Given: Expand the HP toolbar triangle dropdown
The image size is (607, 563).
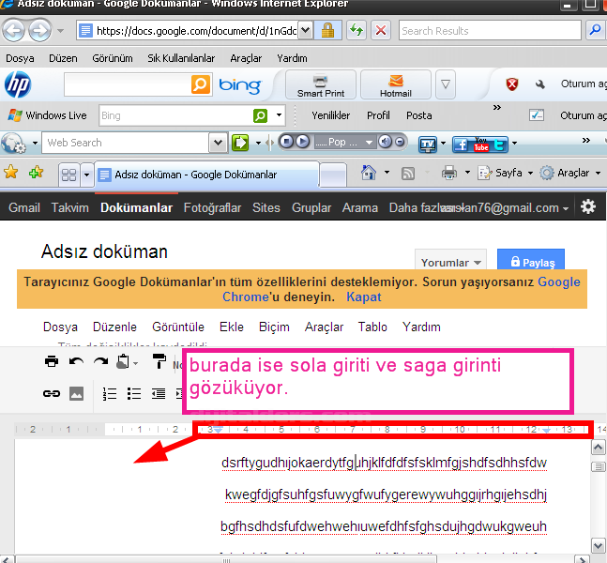Looking at the screenshot, I should pyautogui.click(x=446, y=84).
